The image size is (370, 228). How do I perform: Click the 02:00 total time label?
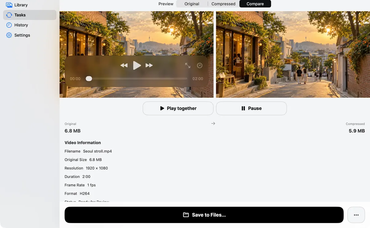198,79
